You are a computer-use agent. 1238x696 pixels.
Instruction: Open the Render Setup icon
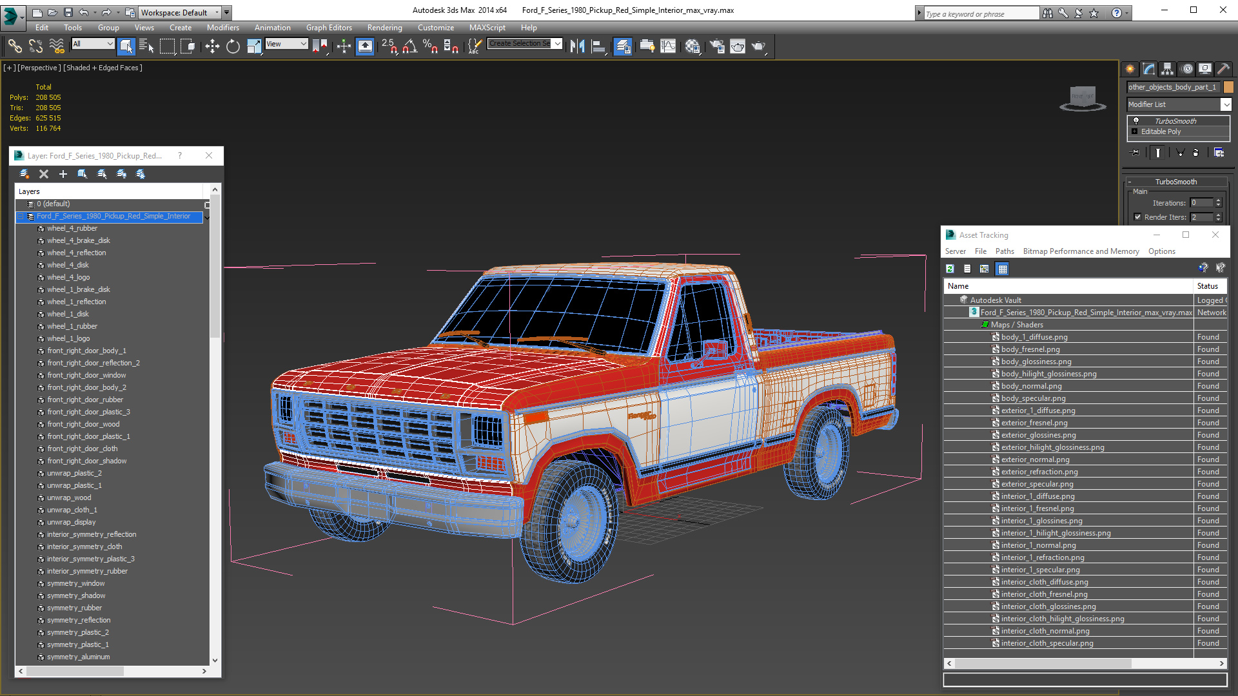click(x=716, y=46)
